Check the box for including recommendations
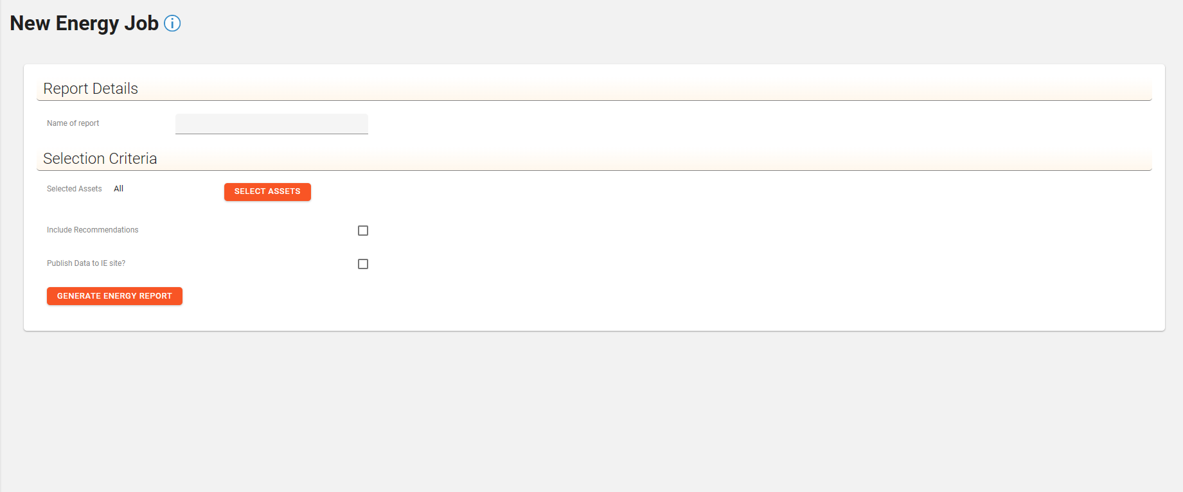Screen dimensions: 1183x492 pyautogui.click(x=363, y=231)
